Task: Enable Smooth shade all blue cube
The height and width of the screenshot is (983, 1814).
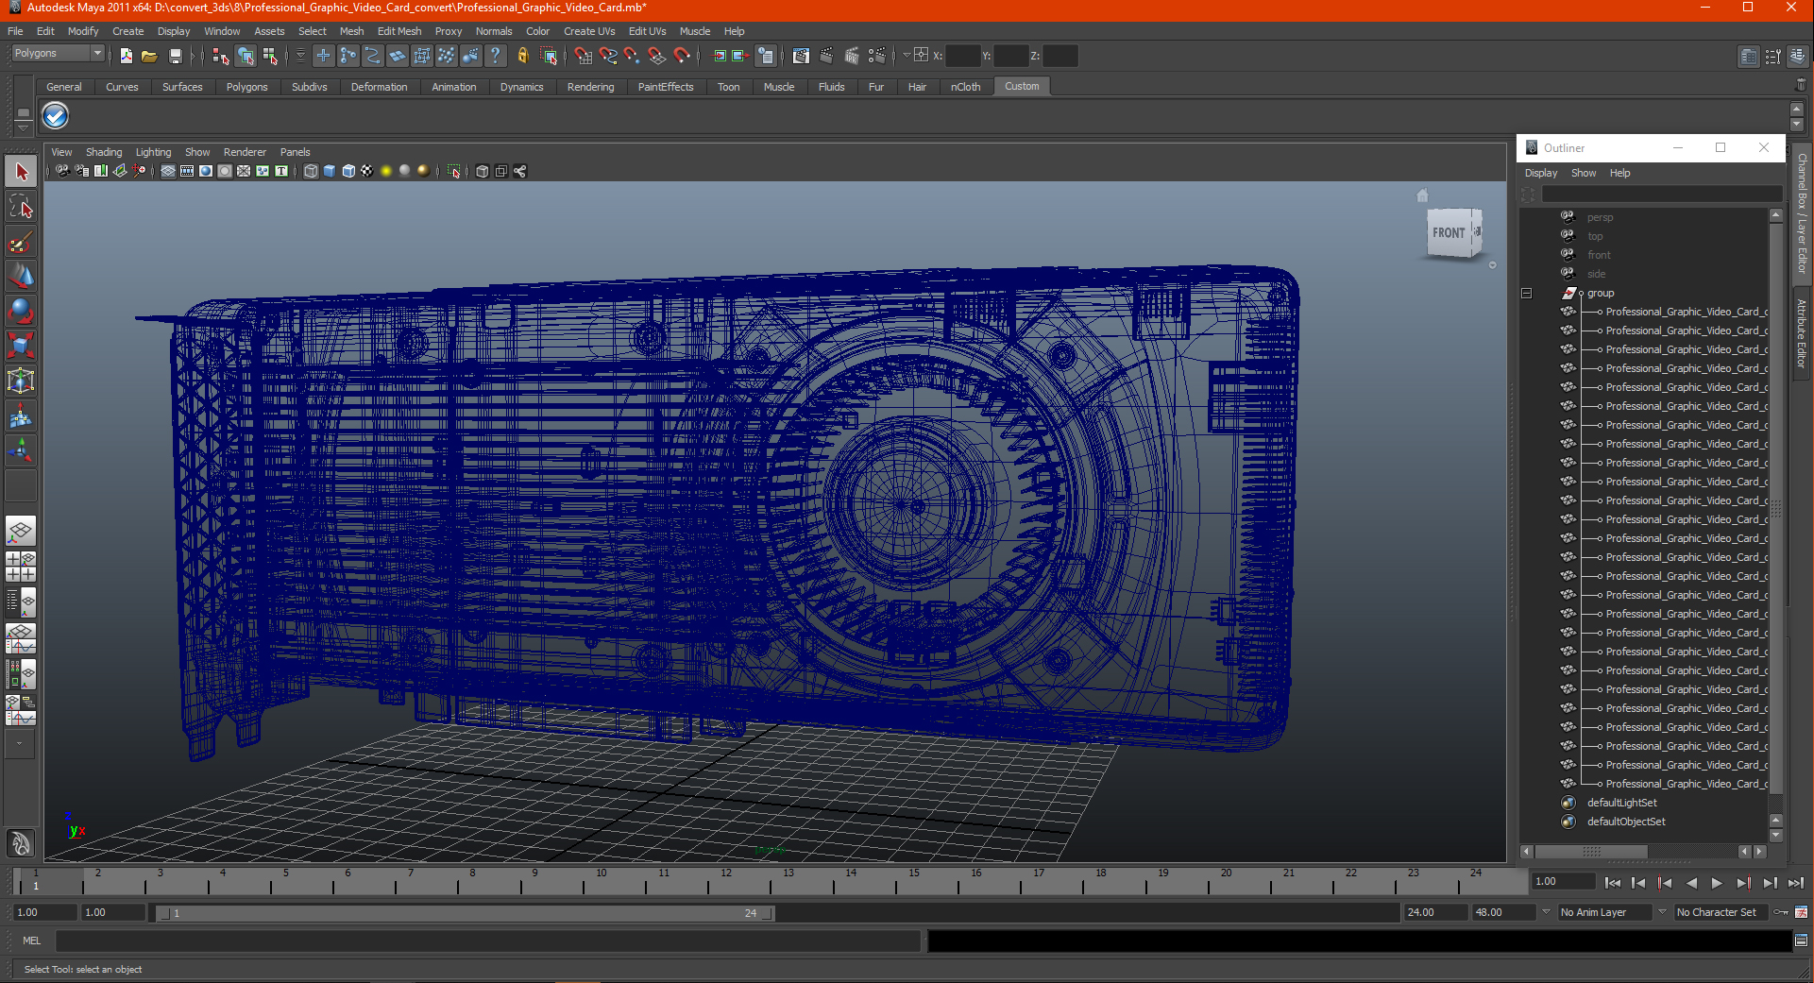Action: (x=330, y=171)
